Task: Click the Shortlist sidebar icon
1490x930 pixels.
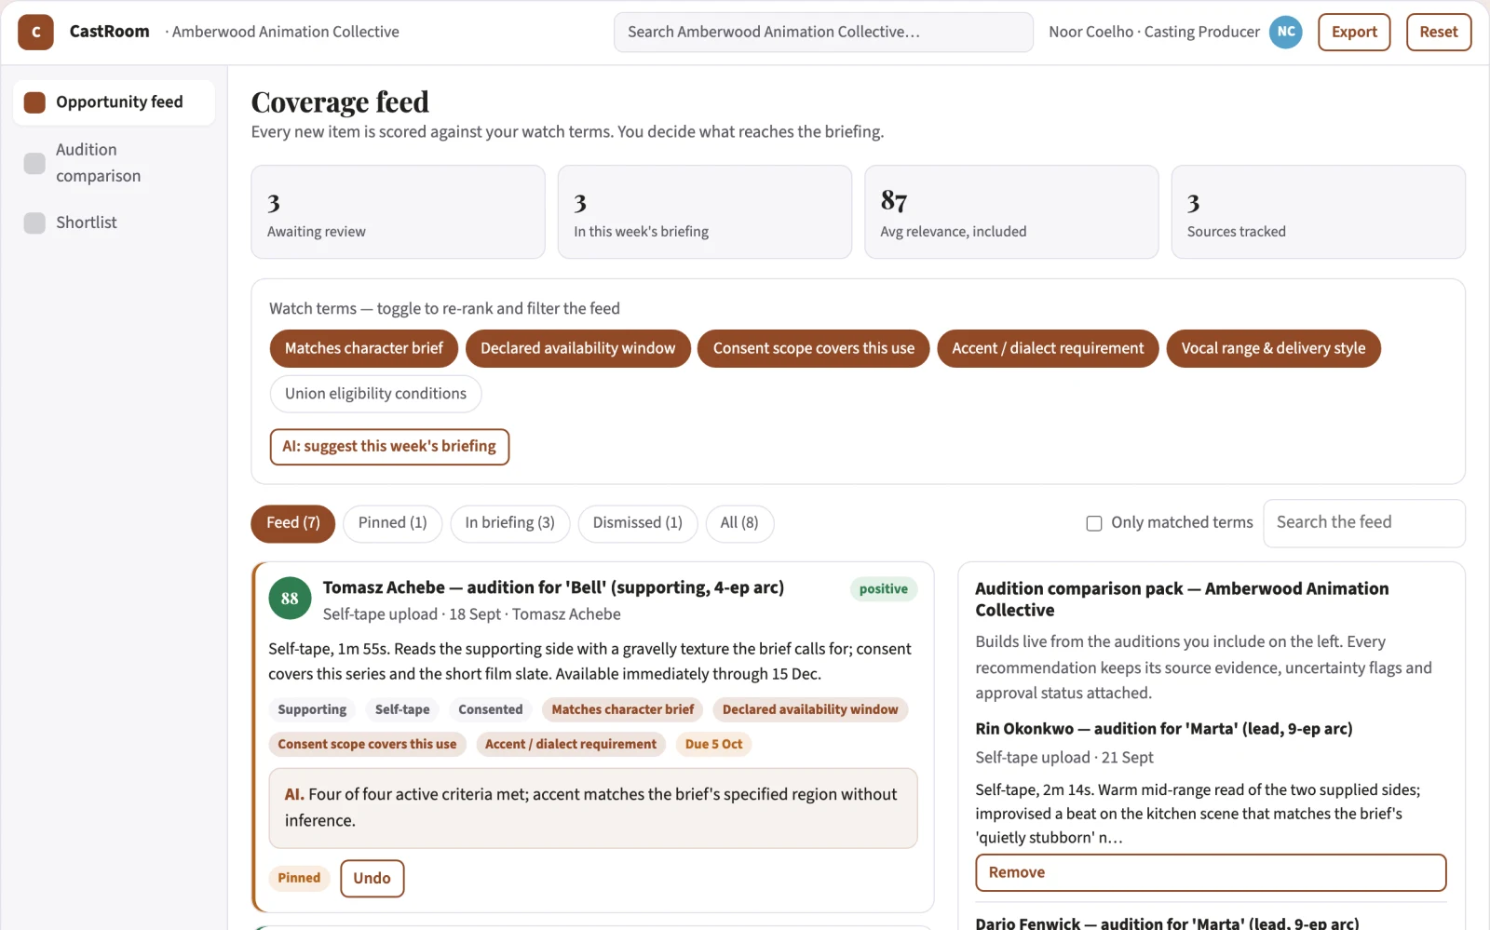Action: [x=34, y=222]
